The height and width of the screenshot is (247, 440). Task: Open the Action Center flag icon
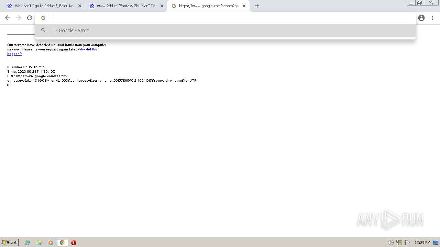pyautogui.click(x=407, y=243)
